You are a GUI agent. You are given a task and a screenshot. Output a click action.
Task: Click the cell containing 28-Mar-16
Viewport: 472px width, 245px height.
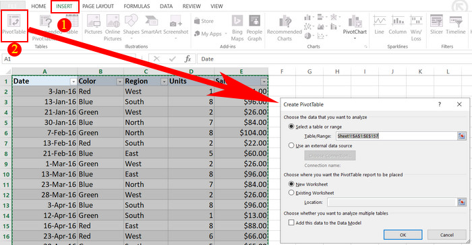pyautogui.click(x=45, y=195)
